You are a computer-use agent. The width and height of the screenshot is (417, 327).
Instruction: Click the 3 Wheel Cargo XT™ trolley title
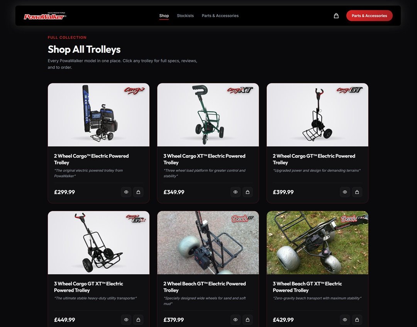click(x=204, y=159)
